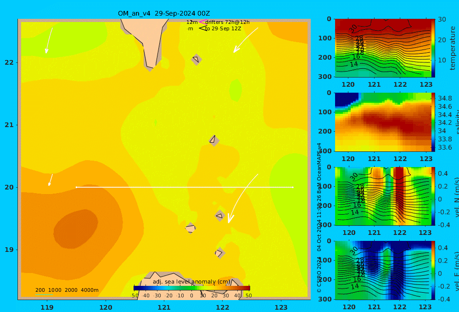Click the small island outline near 22N 121.5E
Image resolution: width=459 pixels, height=312 pixels.
196,59
